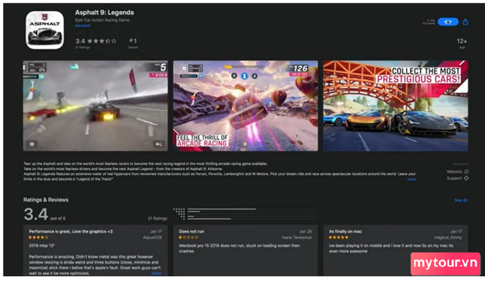Click the lifebuoy icon next to Support
Image resolution: width=485 pixels, height=281 pixels.
click(x=466, y=178)
